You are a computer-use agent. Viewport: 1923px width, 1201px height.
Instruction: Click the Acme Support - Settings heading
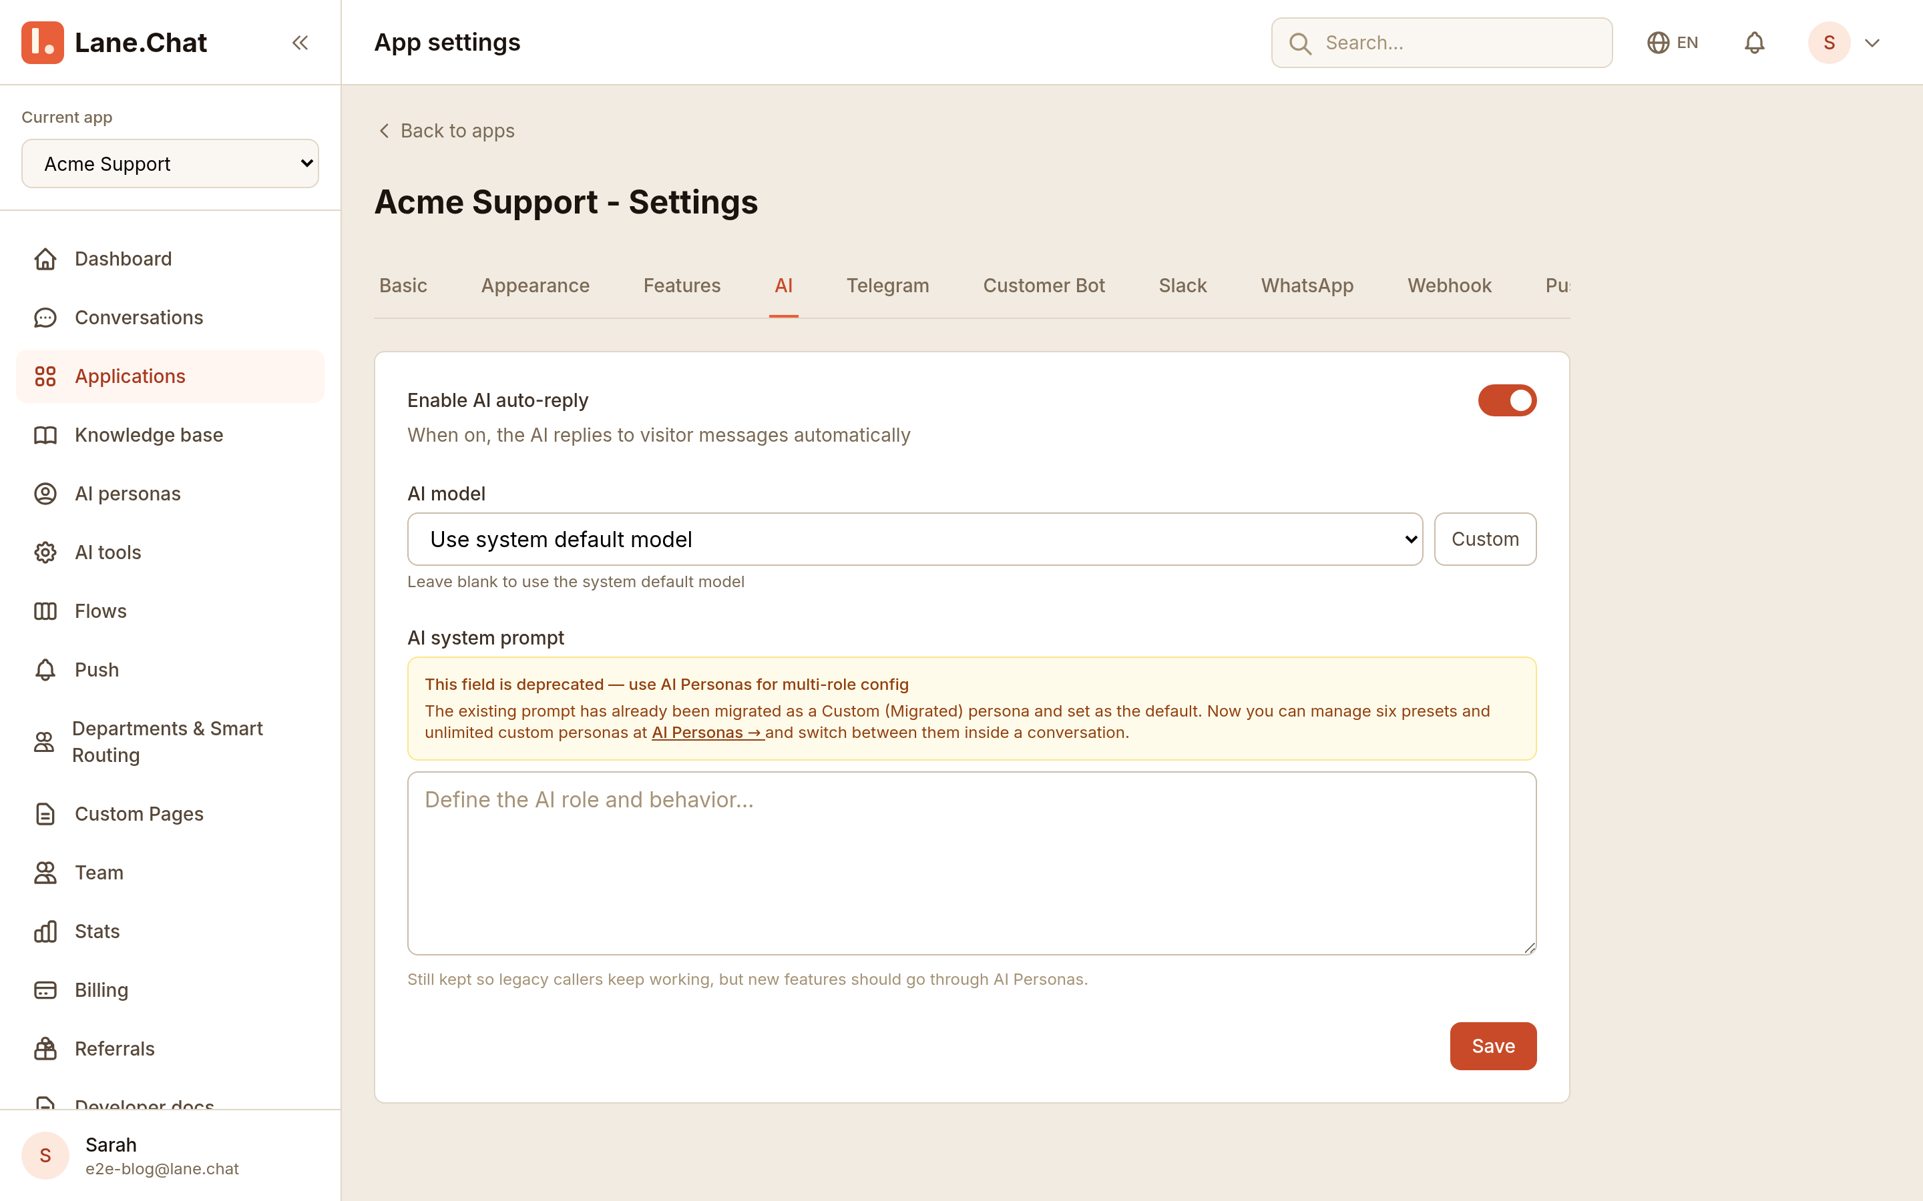click(566, 203)
